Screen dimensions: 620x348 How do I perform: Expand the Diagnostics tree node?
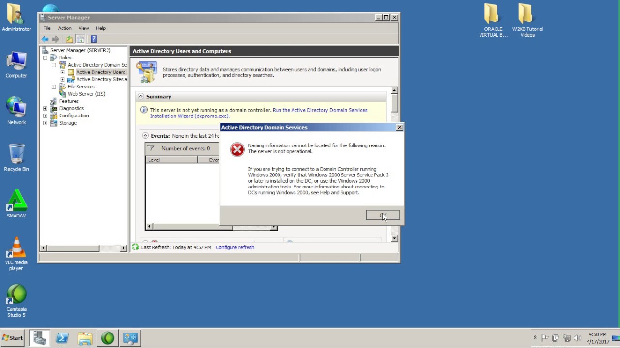click(x=45, y=108)
